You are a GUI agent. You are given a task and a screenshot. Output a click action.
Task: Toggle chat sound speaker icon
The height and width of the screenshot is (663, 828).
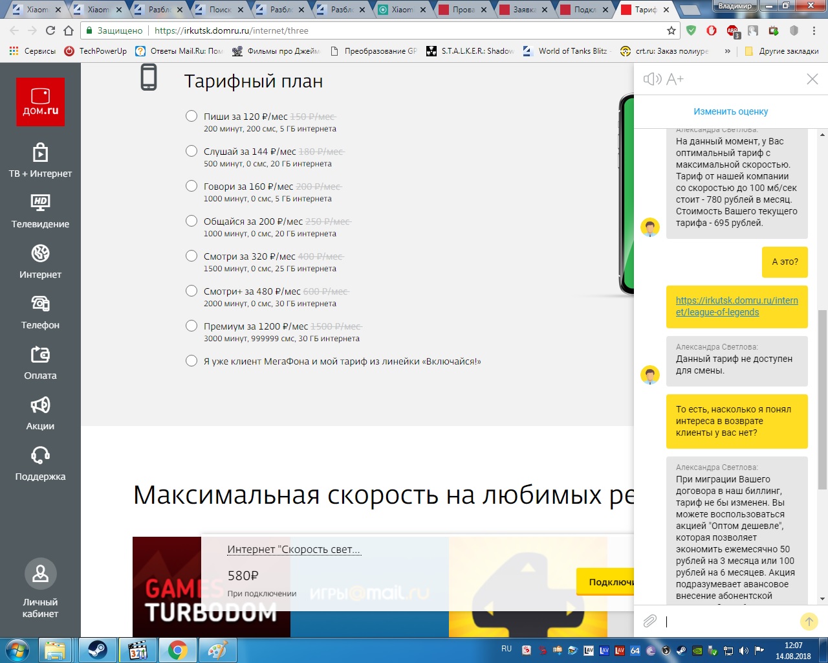point(652,79)
